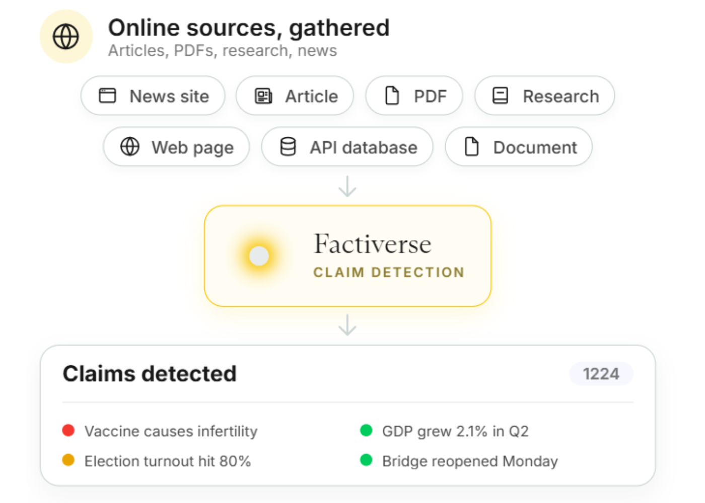Click orange dot next to Election turnout claim

coord(68,460)
